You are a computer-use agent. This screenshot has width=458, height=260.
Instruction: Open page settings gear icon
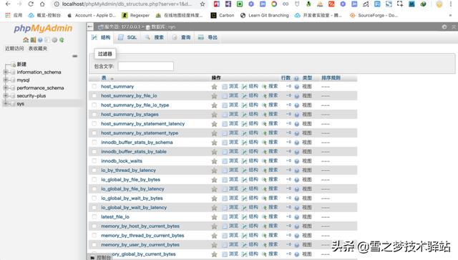[444, 27]
